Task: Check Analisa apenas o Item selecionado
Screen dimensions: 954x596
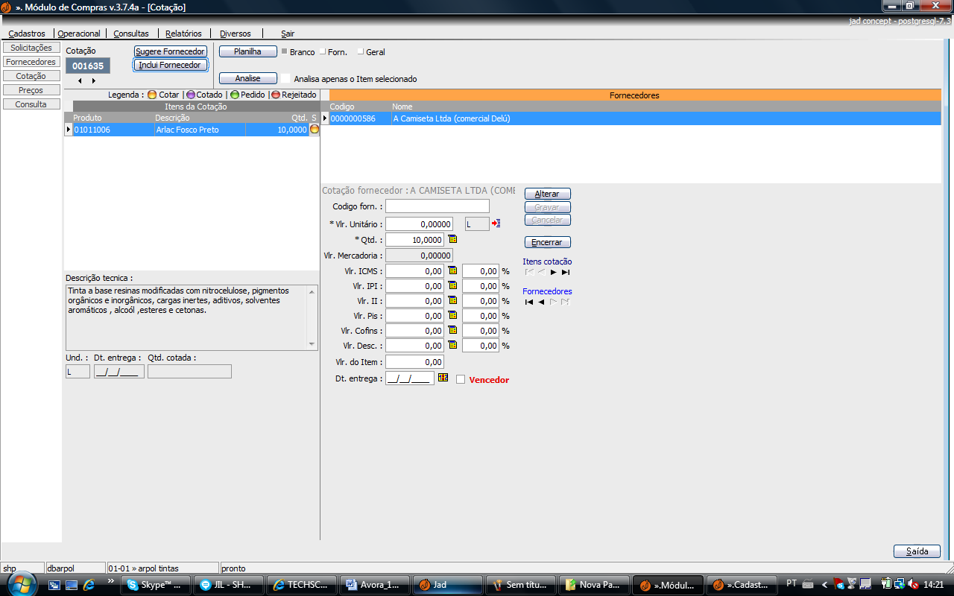Action: (x=285, y=78)
